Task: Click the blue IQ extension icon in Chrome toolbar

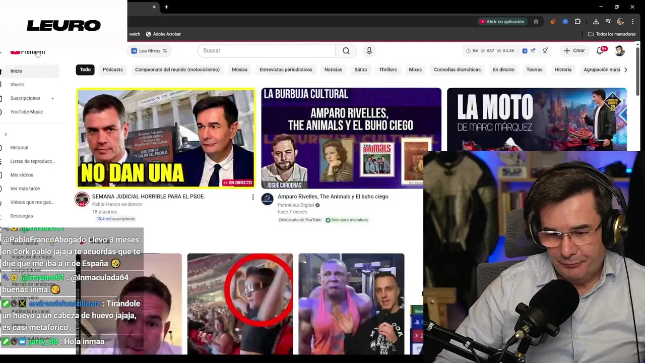Action: coord(565,22)
